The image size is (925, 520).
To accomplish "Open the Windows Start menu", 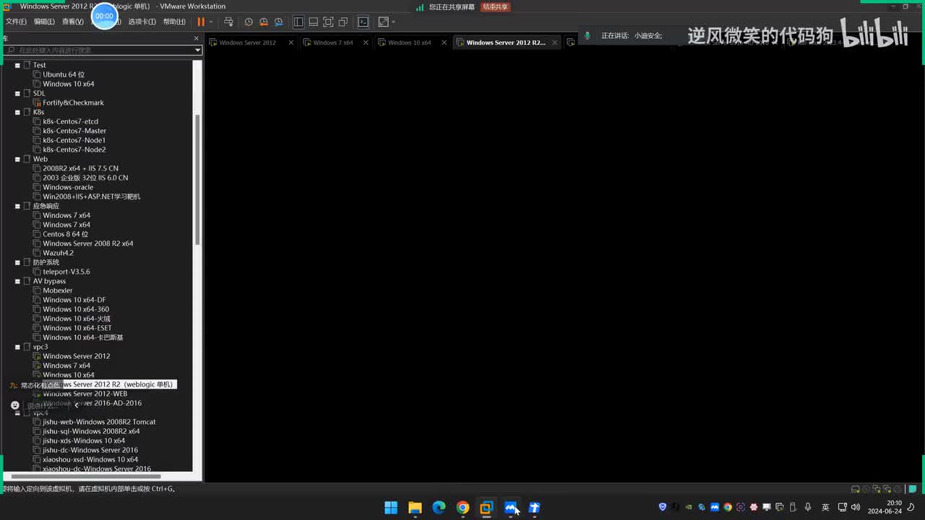I will click(x=391, y=508).
